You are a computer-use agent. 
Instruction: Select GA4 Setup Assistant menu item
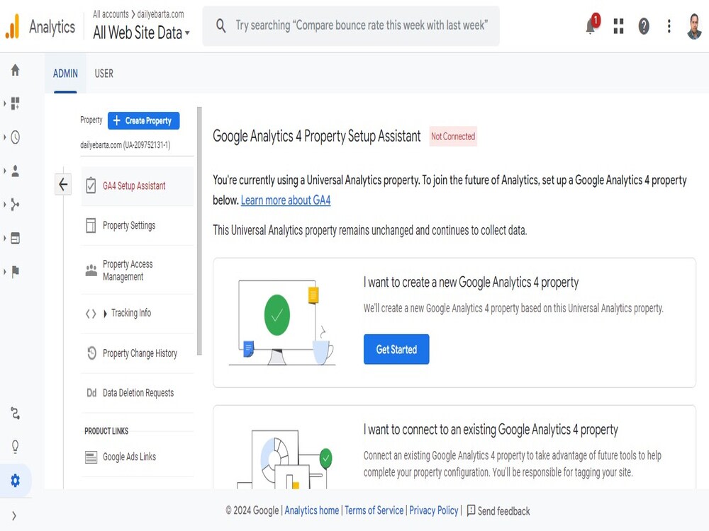point(138,185)
